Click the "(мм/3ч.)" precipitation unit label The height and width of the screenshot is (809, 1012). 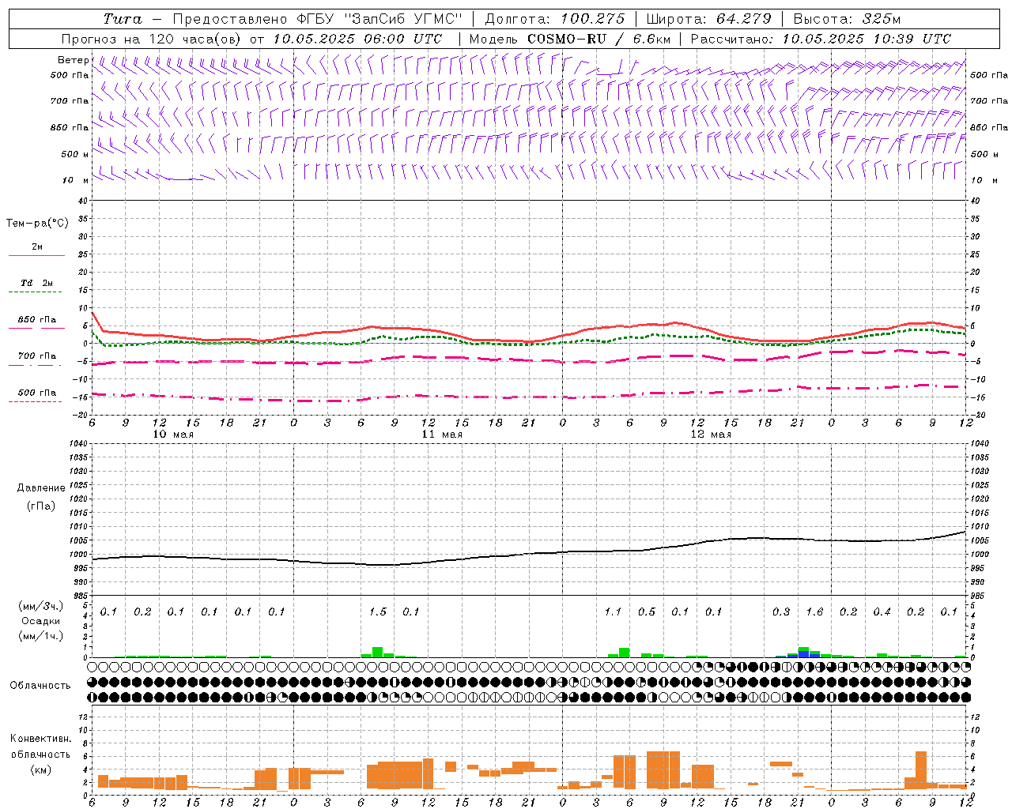point(40,606)
